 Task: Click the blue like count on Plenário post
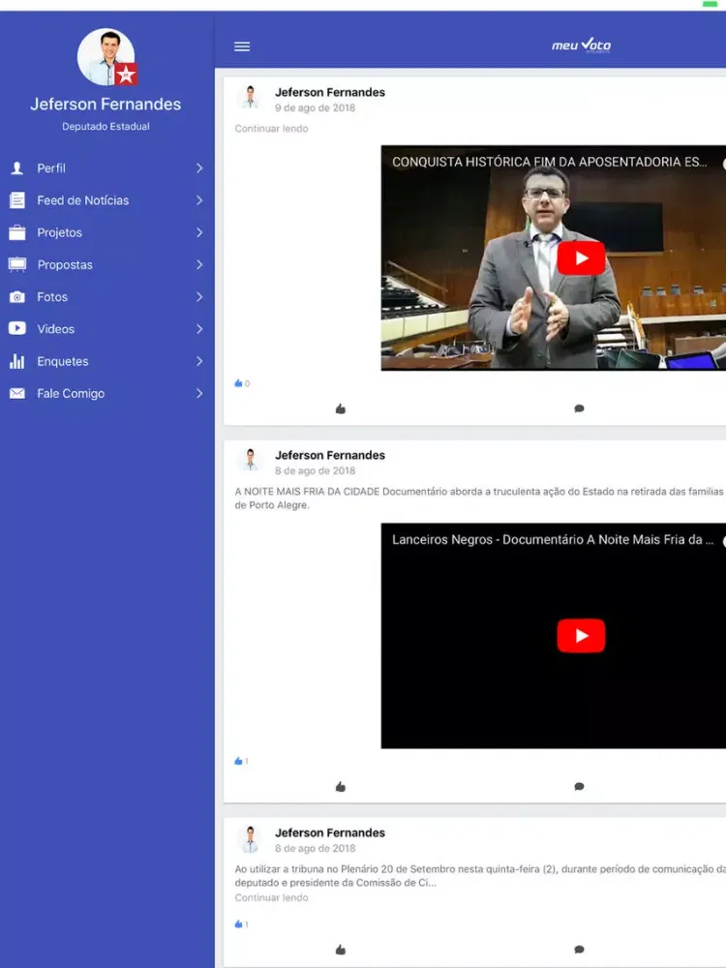point(241,924)
